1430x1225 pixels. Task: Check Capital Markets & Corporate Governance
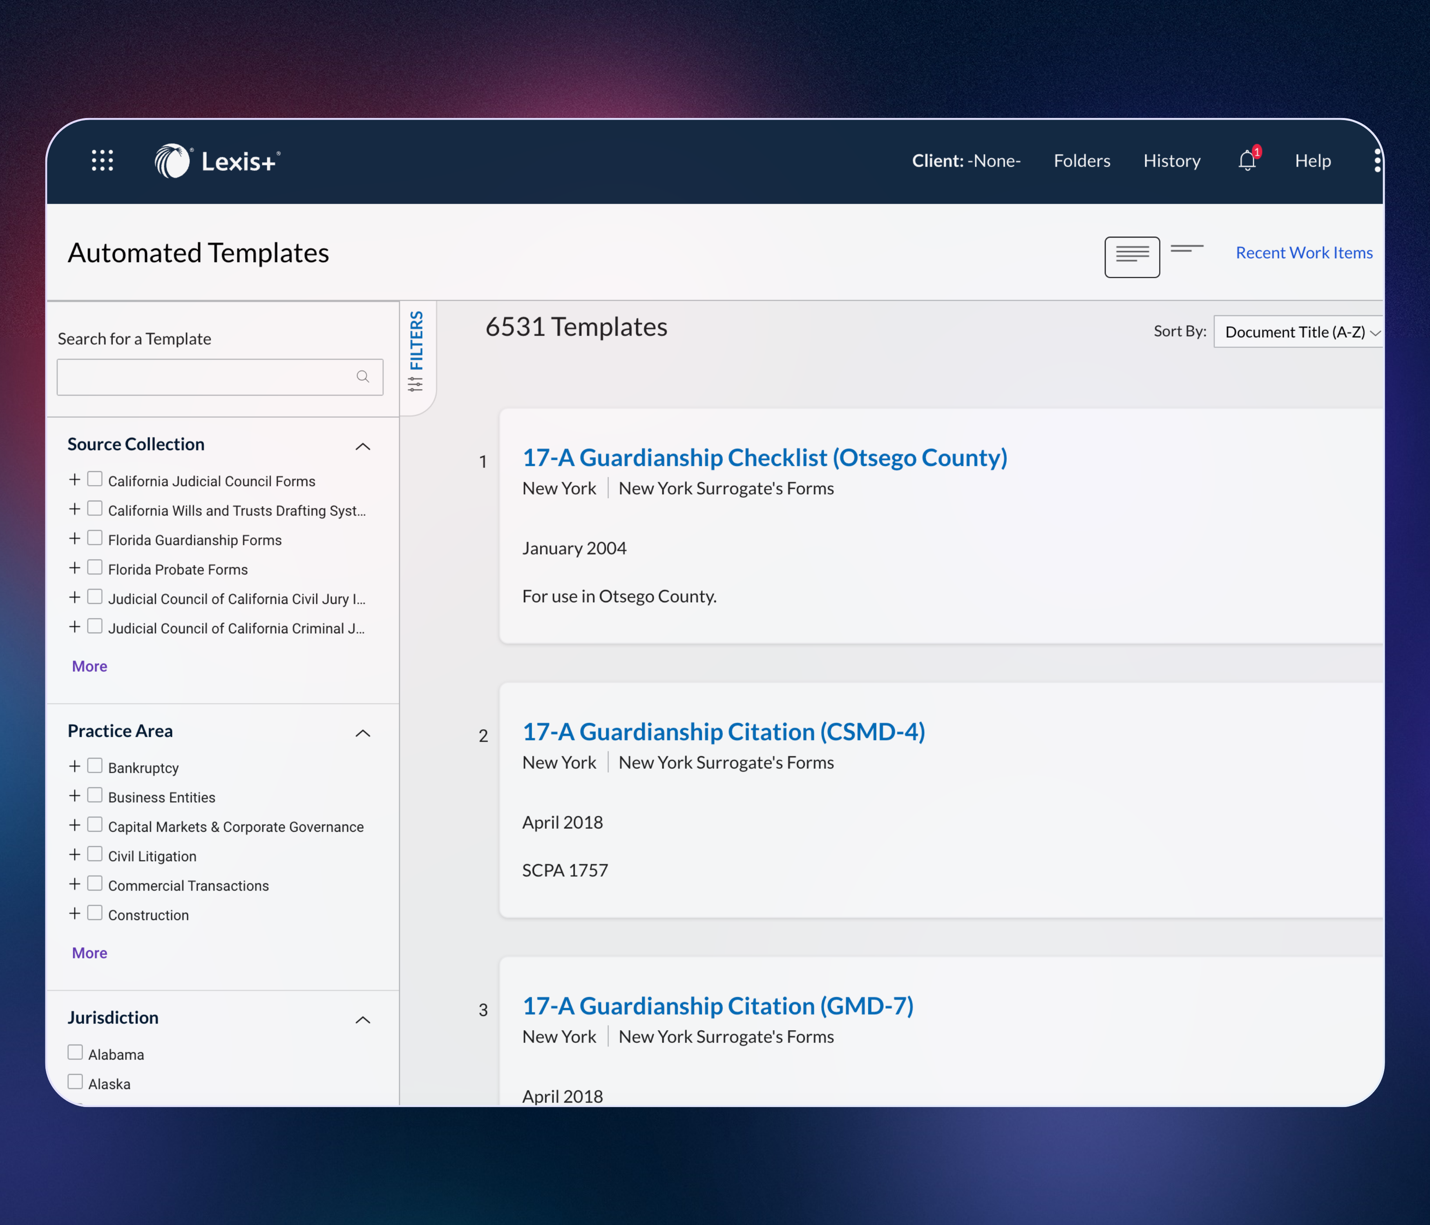[x=95, y=825]
